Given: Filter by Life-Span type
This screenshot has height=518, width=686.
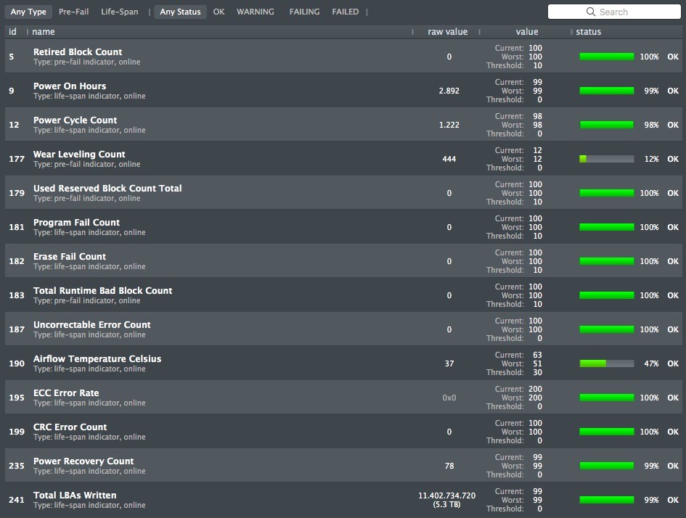Looking at the screenshot, I should tap(120, 12).
